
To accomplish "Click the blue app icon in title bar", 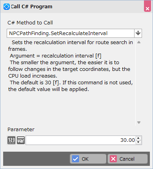I will [6, 7].
